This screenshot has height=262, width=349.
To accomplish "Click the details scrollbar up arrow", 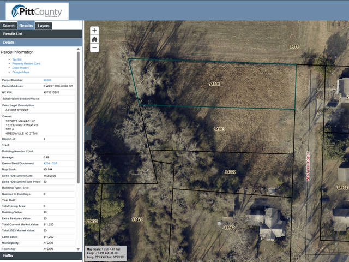I will (78, 49).
